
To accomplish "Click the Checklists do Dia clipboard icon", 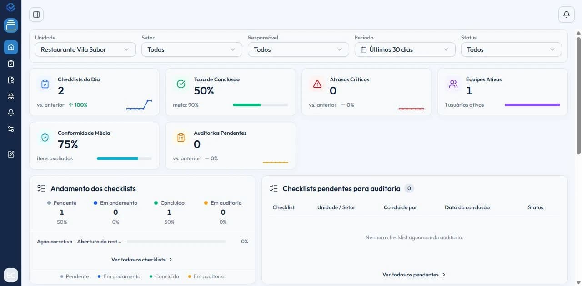I will coord(45,84).
